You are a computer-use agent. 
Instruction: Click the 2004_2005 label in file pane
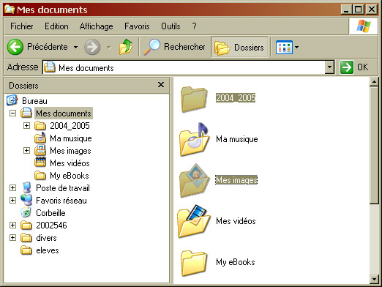click(236, 98)
